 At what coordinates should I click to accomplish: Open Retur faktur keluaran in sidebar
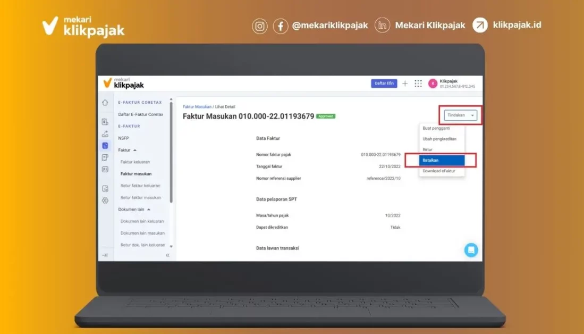point(140,186)
